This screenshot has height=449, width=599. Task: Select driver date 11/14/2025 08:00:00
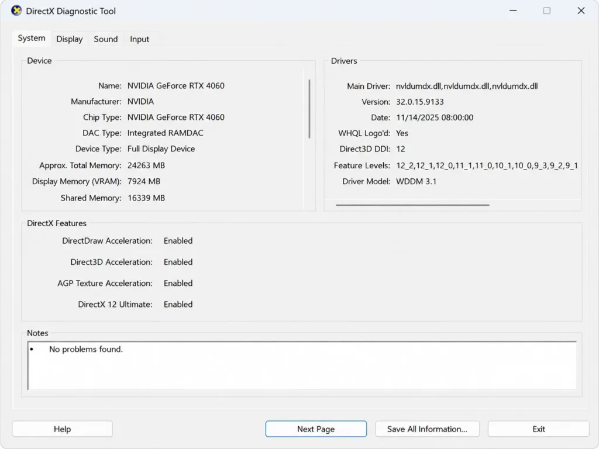pos(435,117)
